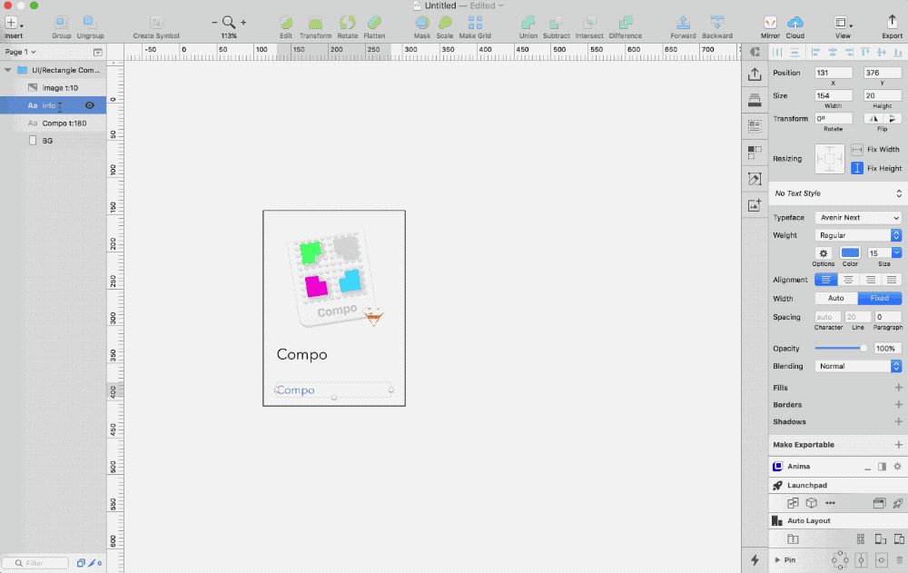Upload the document to Sketch Cloud

(x=795, y=25)
